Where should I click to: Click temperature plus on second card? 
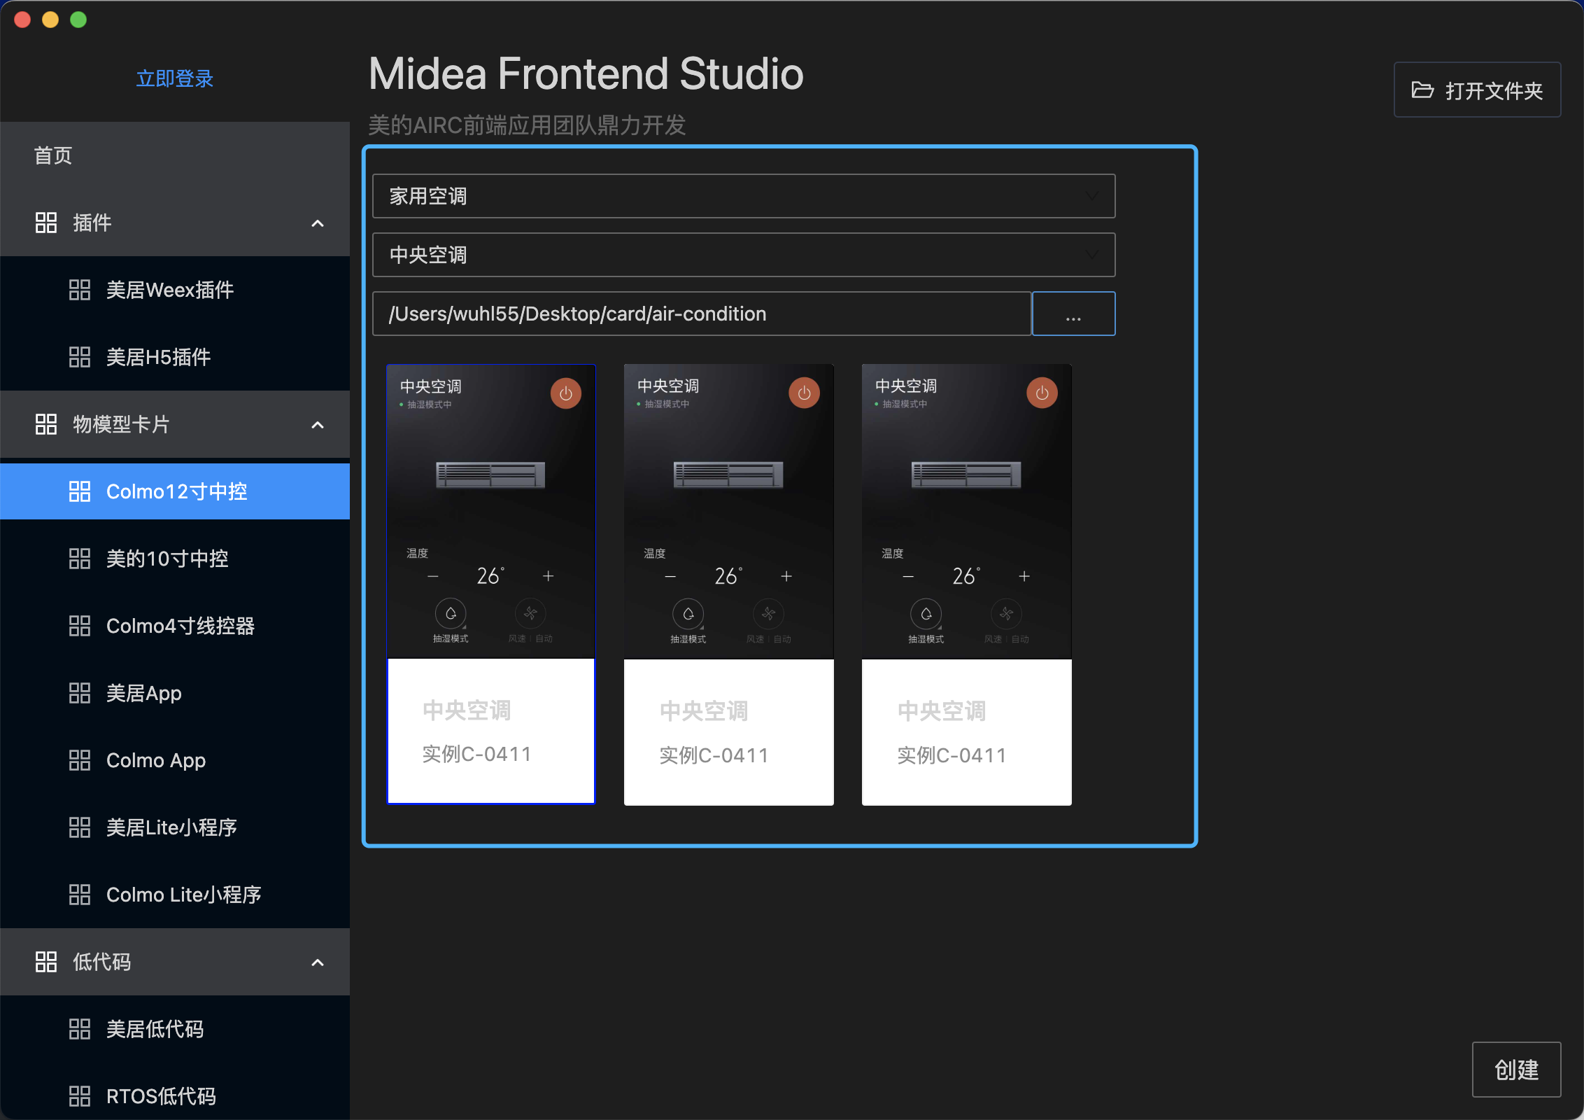tap(786, 575)
